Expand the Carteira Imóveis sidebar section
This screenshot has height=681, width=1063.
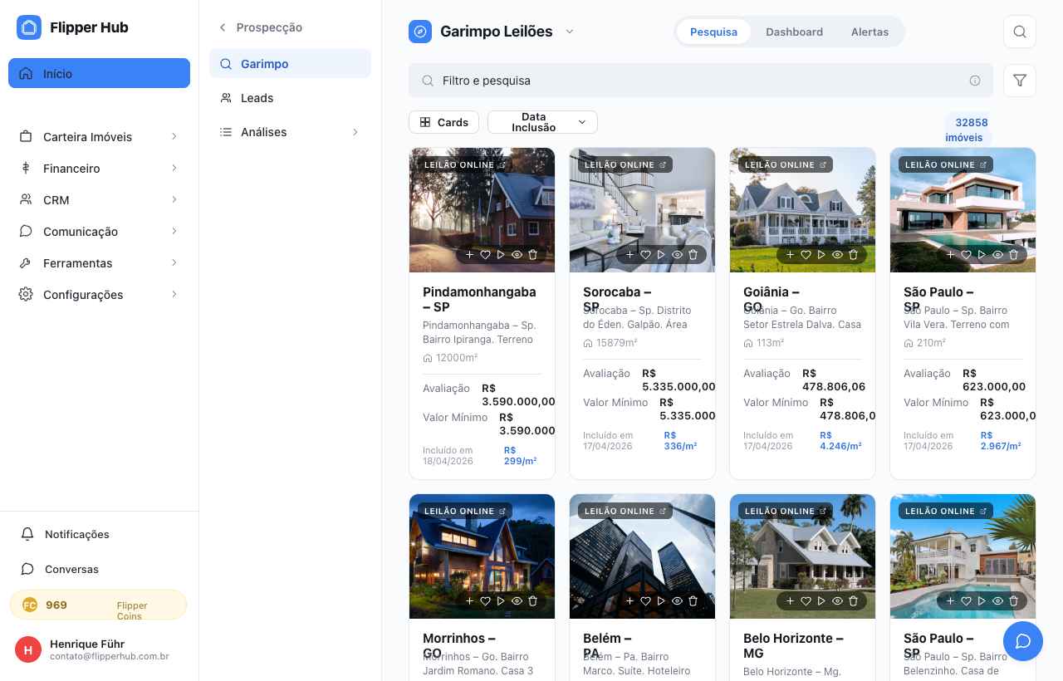point(87,137)
